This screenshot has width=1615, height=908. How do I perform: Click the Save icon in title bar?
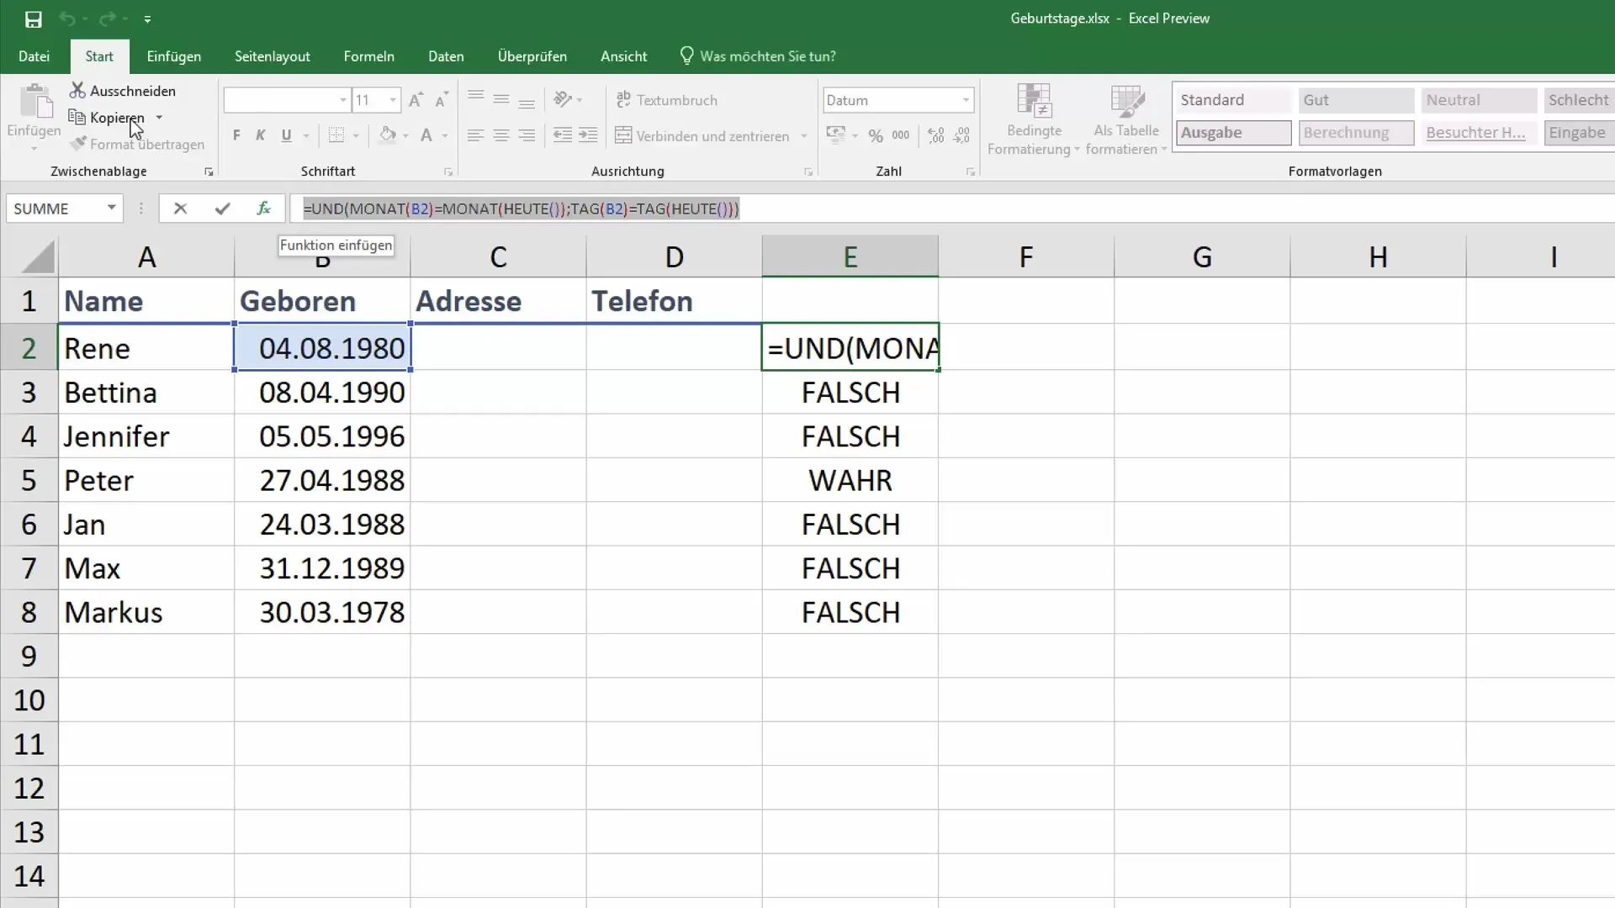(x=34, y=18)
